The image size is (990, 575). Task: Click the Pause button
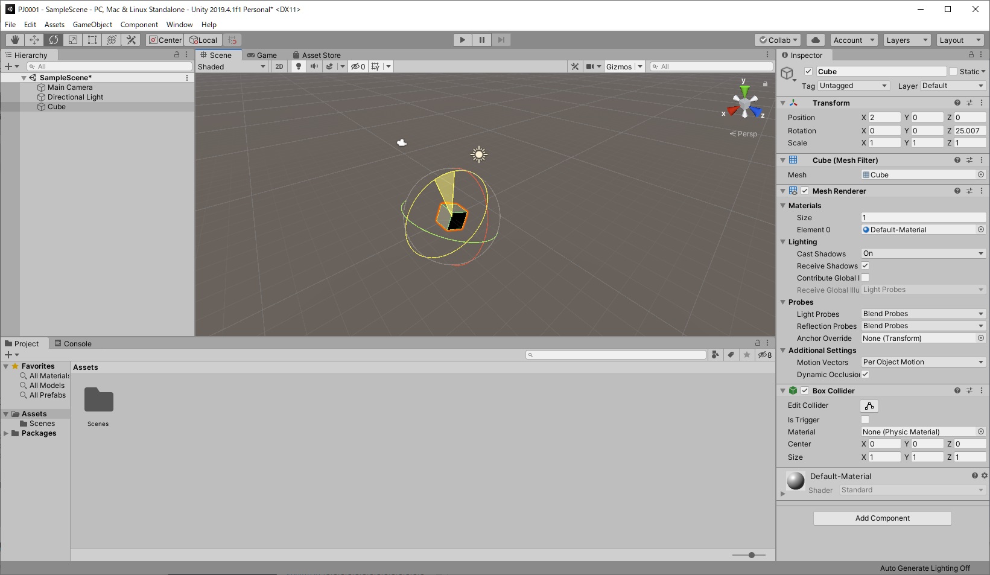[482, 40]
